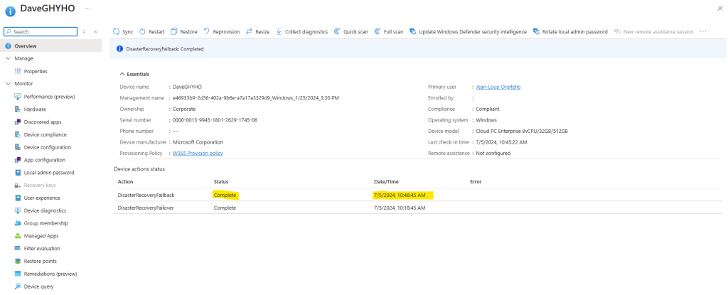This screenshot has width=728, height=295.
Task: Click the Managed Apps icon
Action: pyautogui.click(x=18, y=235)
